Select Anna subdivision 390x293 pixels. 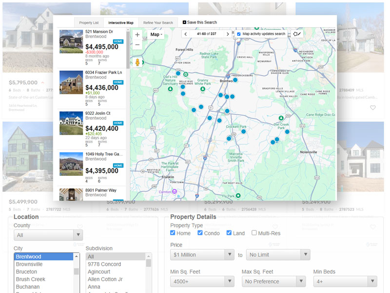(x=116, y=287)
